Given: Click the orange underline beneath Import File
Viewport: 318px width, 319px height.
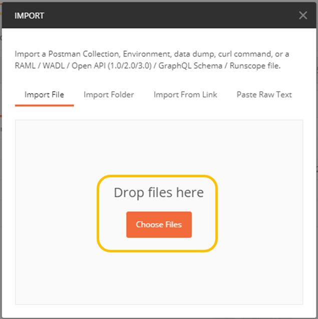Looking at the screenshot, I should point(45,105).
